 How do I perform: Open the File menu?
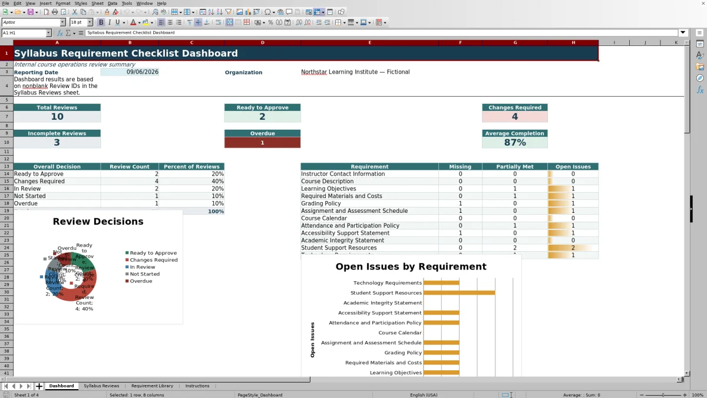[5, 3]
